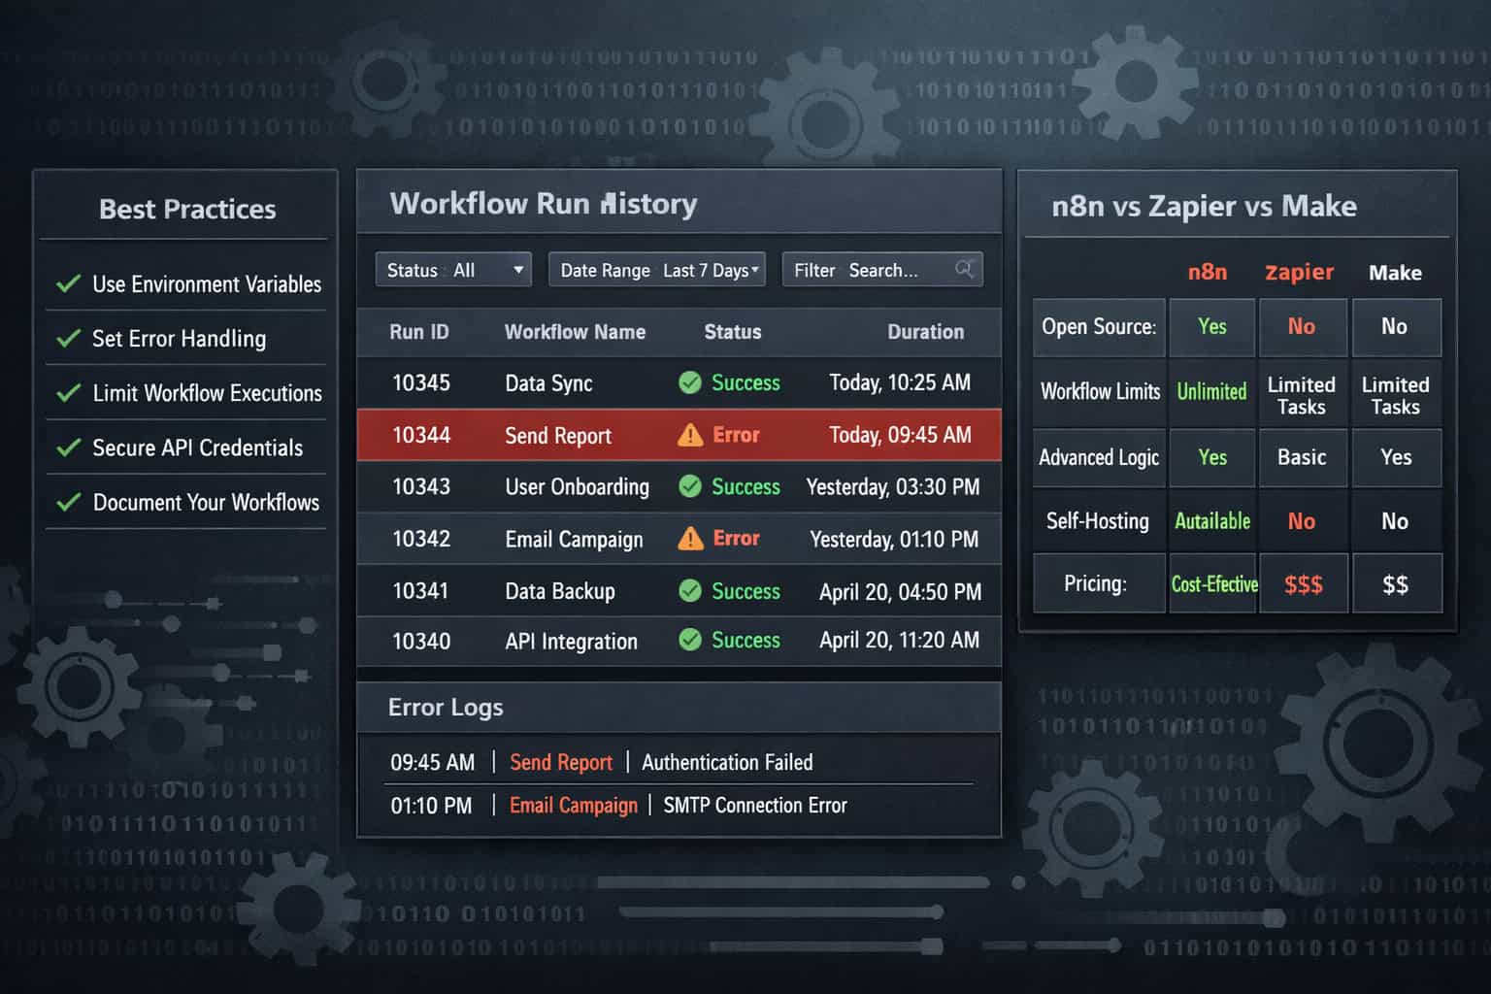The image size is (1491, 994).
Task: Toggle the Document Your Workflows checkmark
Action: point(68,502)
